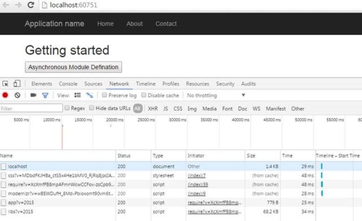This screenshot has height=221, width=362.
Task: Open the Contact nav link
Action: click(x=166, y=24)
